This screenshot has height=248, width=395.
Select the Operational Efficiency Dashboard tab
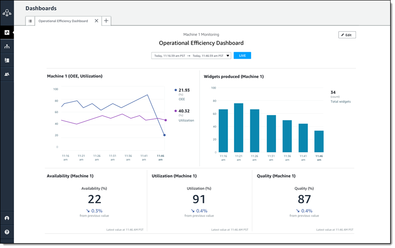point(63,21)
